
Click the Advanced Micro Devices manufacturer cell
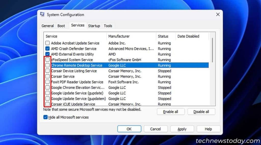pos(131,49)
